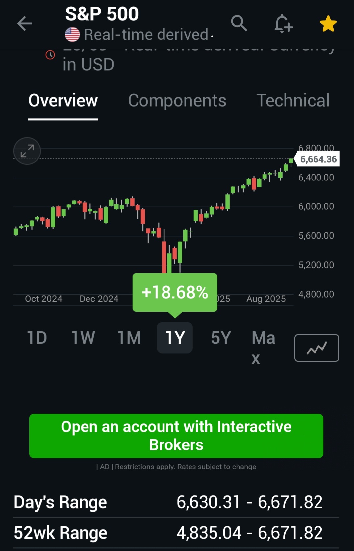Switch to the Components tab
Viewport: 354px width, 551px height.
(177, 100)
